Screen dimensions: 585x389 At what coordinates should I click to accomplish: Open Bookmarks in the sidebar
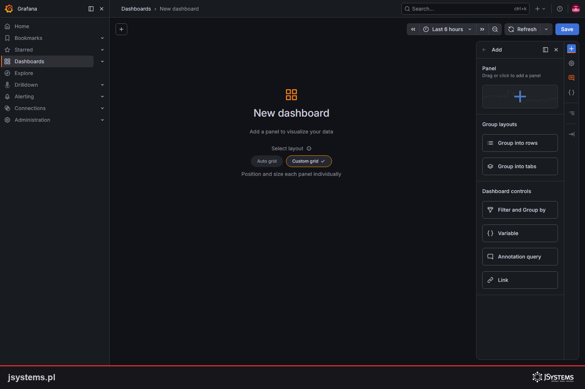[29, 38]
